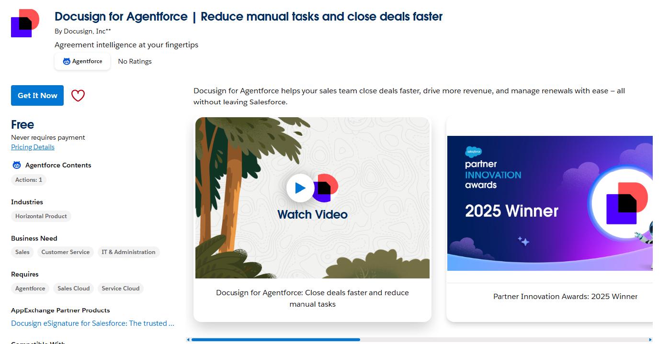Select the Horizontal Product industry tag

click(x=41, y=216)
